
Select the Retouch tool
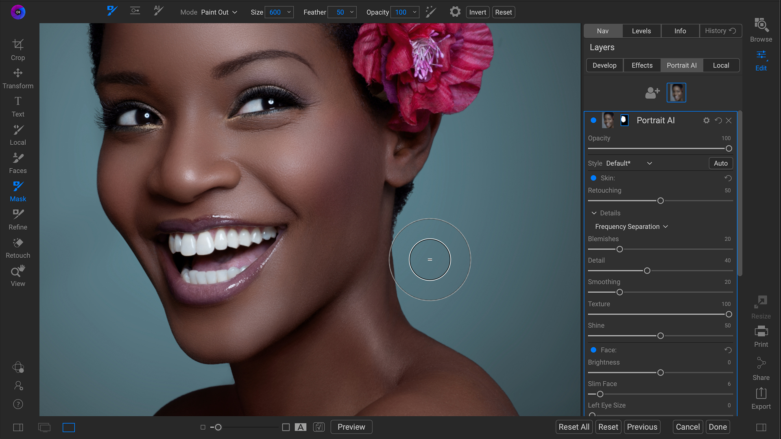[18, 248]
